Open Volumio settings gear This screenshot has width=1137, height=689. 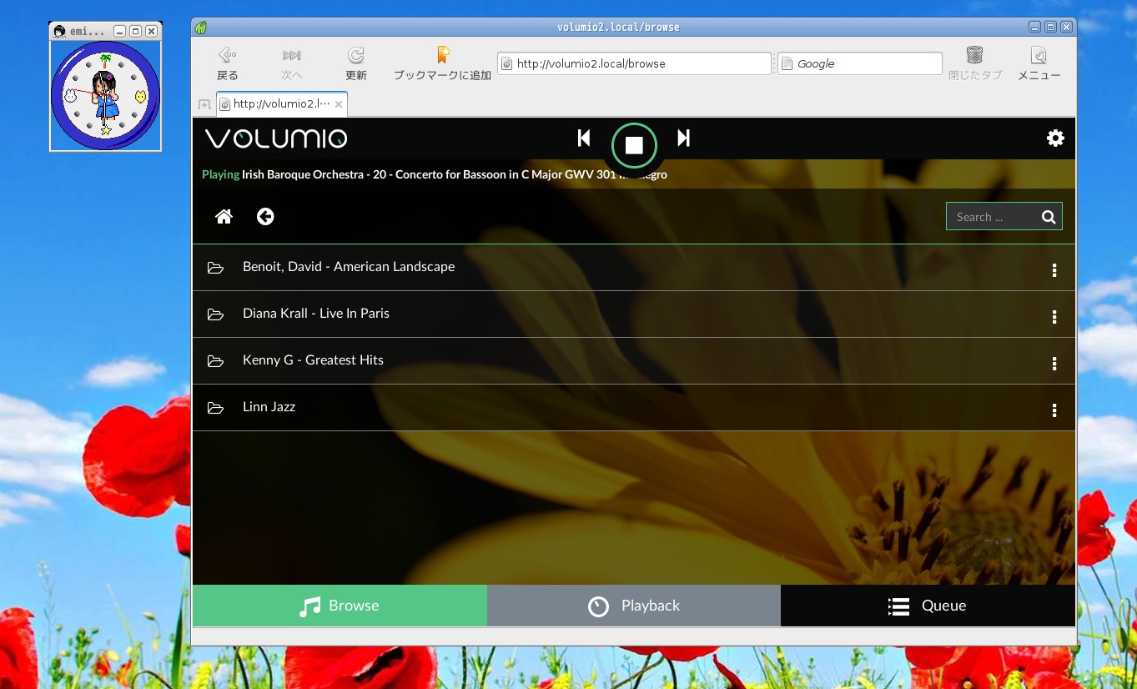point(1055,138)
